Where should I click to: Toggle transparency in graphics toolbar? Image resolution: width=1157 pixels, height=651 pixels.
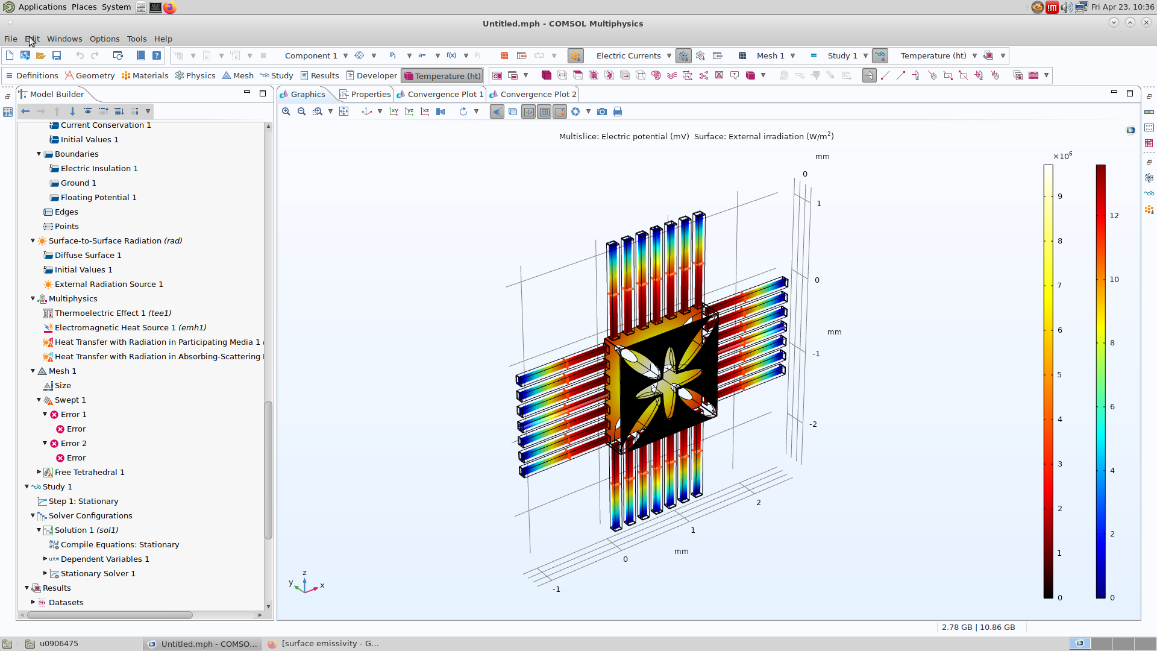[x=513, y=112]
